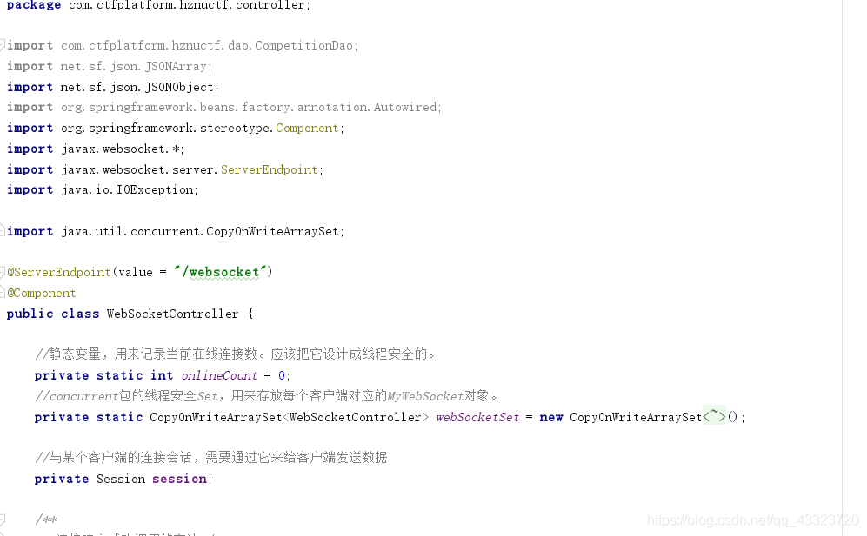Collapse the import block at CompetitionDao line
Screen dimensions: 867x536
[3, 44]
